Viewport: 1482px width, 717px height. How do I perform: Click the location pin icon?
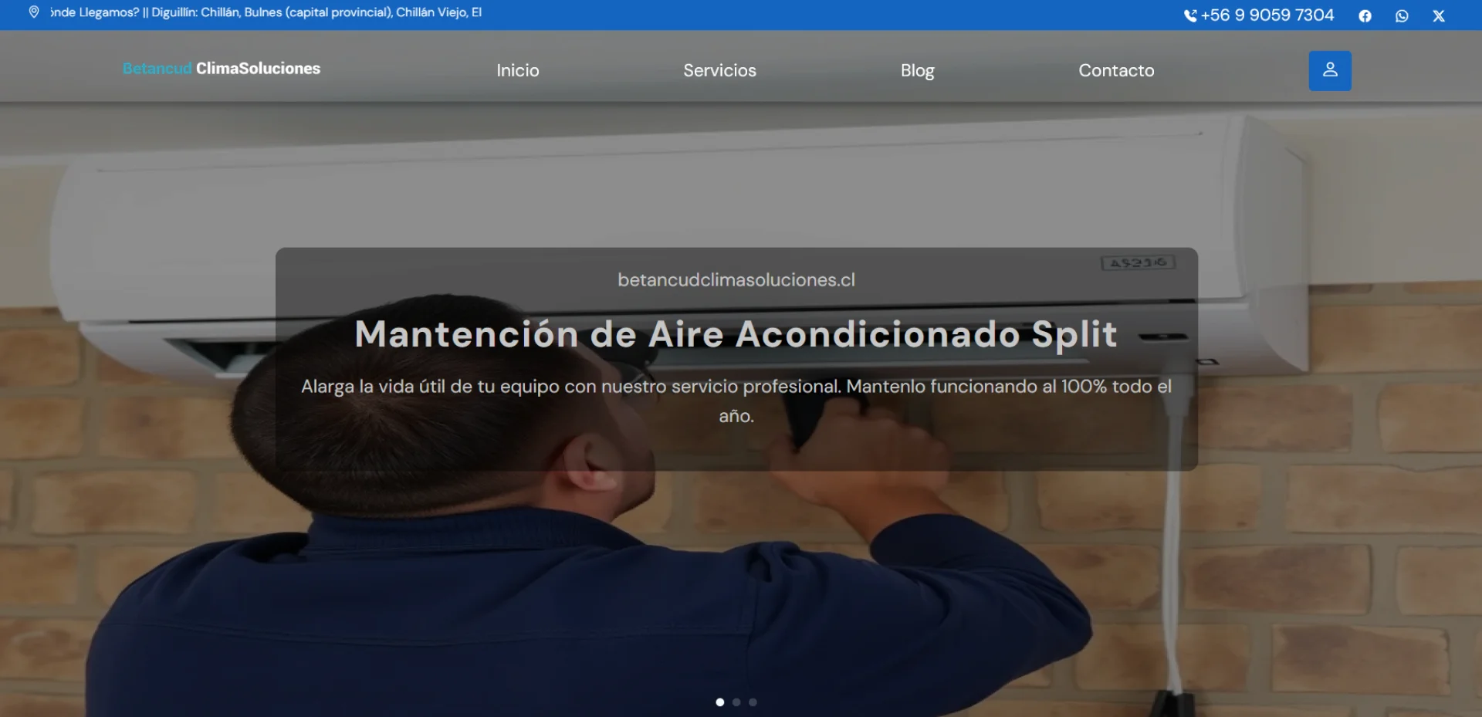pyautogui.click(x=34, y=12)
